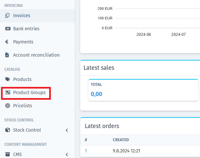Click the Bank entries money icon
Viewport: 200px width, 158px height.
pyautogui.click(x=8, y=29)
